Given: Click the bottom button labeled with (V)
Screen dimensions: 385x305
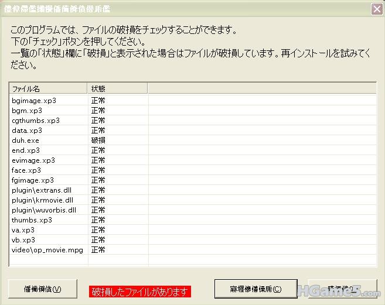Looking at the screenshot, I should (43, 289).
